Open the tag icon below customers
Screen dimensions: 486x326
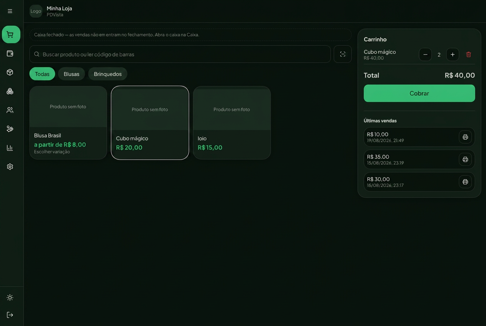click(x=10, y=129)
